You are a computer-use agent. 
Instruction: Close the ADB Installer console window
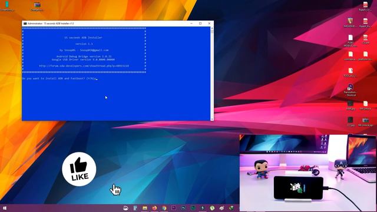click(209, 24)
